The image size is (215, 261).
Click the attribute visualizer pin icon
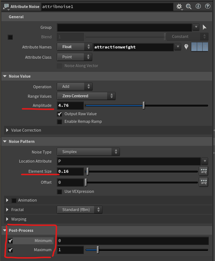[x=186, y=47]
